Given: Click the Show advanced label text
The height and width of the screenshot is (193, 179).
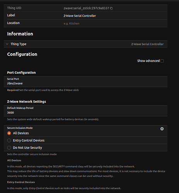Looking at the screenshot, I should tap(148, 61).
